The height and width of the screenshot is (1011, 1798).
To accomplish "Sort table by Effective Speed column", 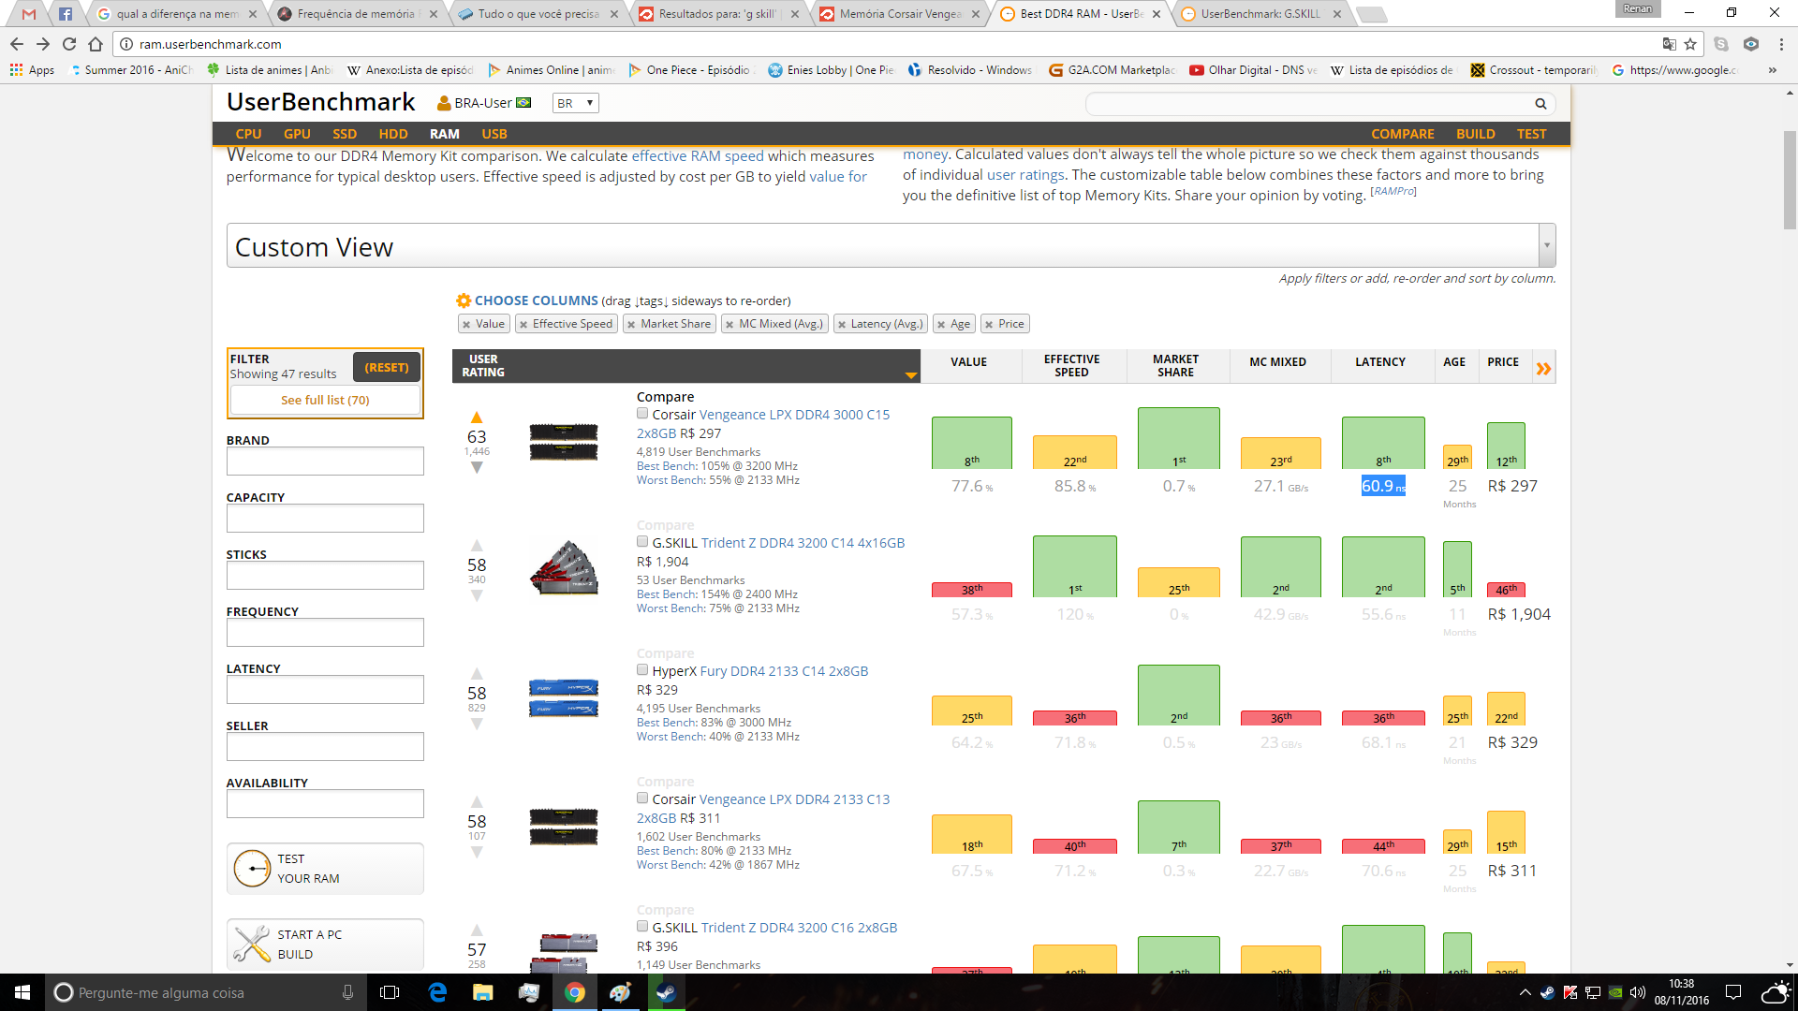I will pyautogui.click(x=1071, y=366).
